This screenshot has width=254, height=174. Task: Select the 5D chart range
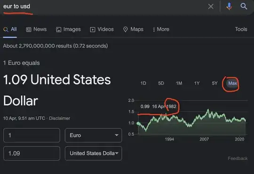(x=161, y=83)
